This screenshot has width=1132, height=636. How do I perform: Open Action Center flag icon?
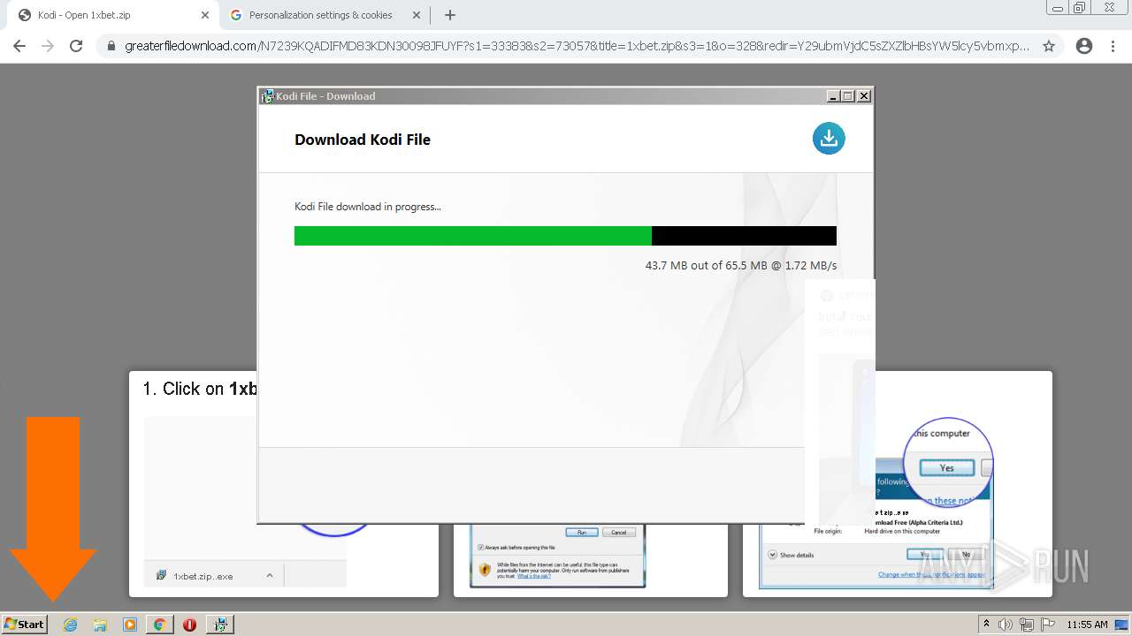[x=1046, y=625]
